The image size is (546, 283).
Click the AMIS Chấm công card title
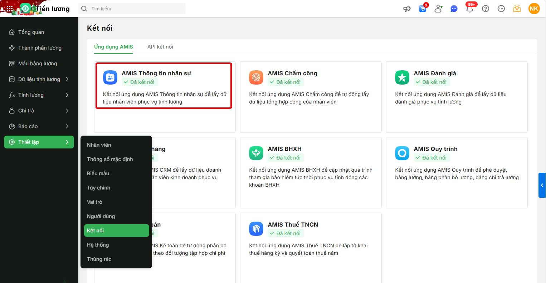293,73
